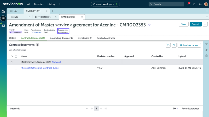Screen dimensions: 209x117
Task: Go to first page of records
Action: pyautogui.click(x=87, y=108)
